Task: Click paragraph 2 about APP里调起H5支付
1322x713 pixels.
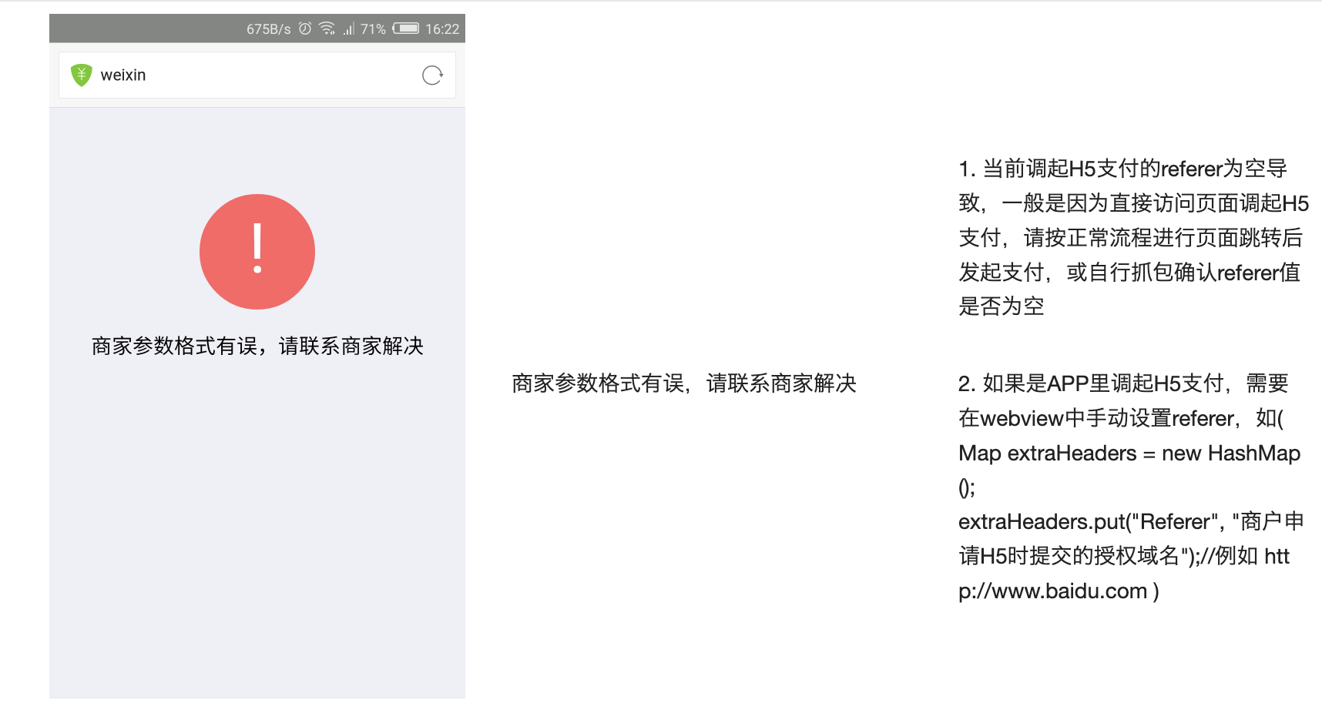Action: [x=1131, y=487]
